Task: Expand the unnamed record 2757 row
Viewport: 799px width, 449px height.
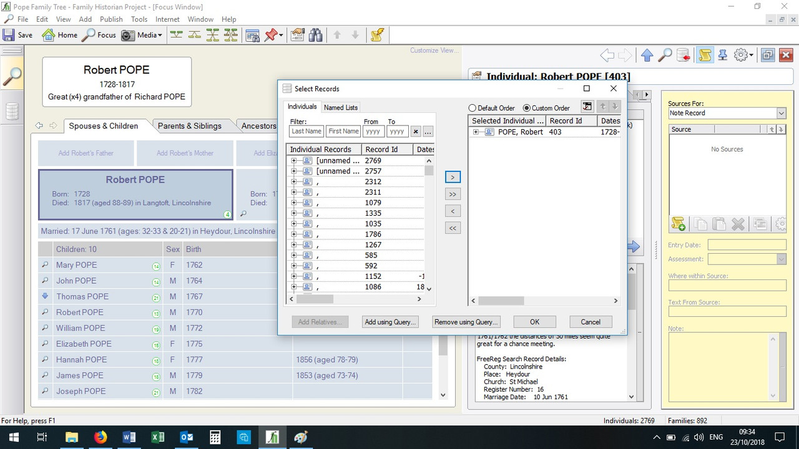Action: point(294,171)
